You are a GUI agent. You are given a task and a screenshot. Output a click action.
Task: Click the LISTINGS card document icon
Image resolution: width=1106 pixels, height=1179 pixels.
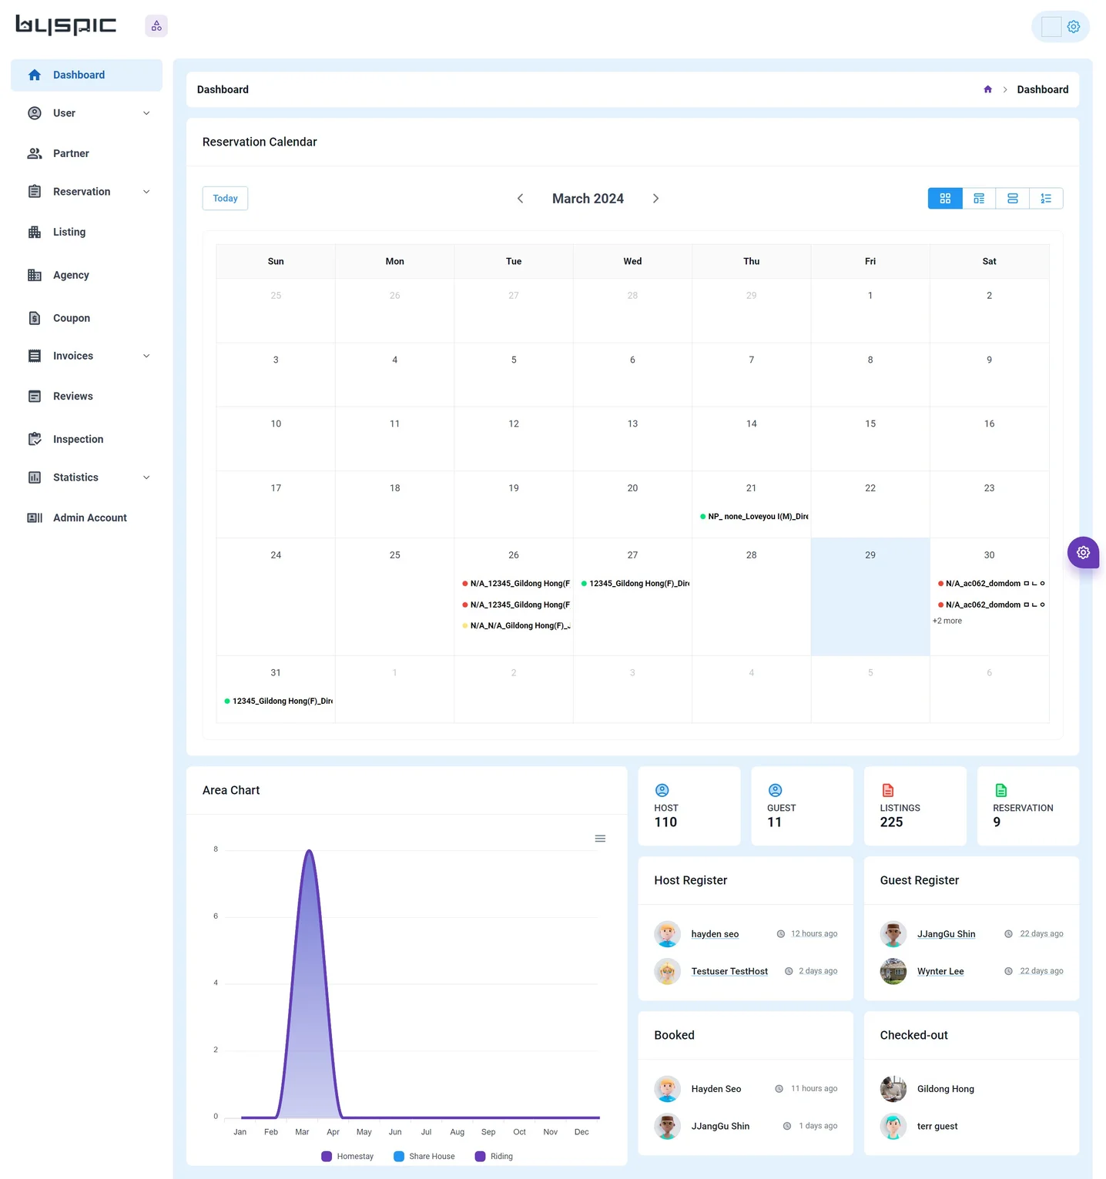click(888, 790)
